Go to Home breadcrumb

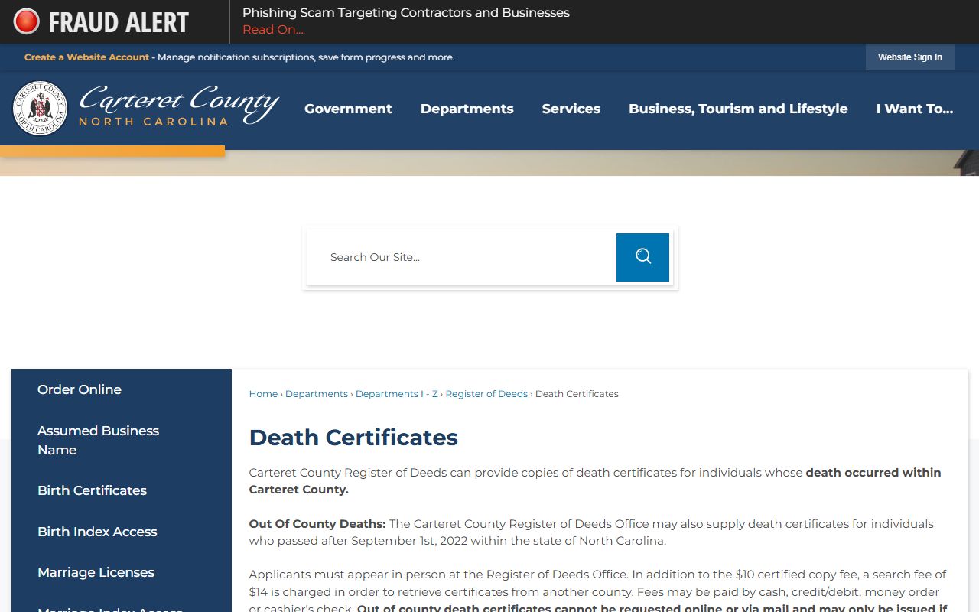pos(263,394)
